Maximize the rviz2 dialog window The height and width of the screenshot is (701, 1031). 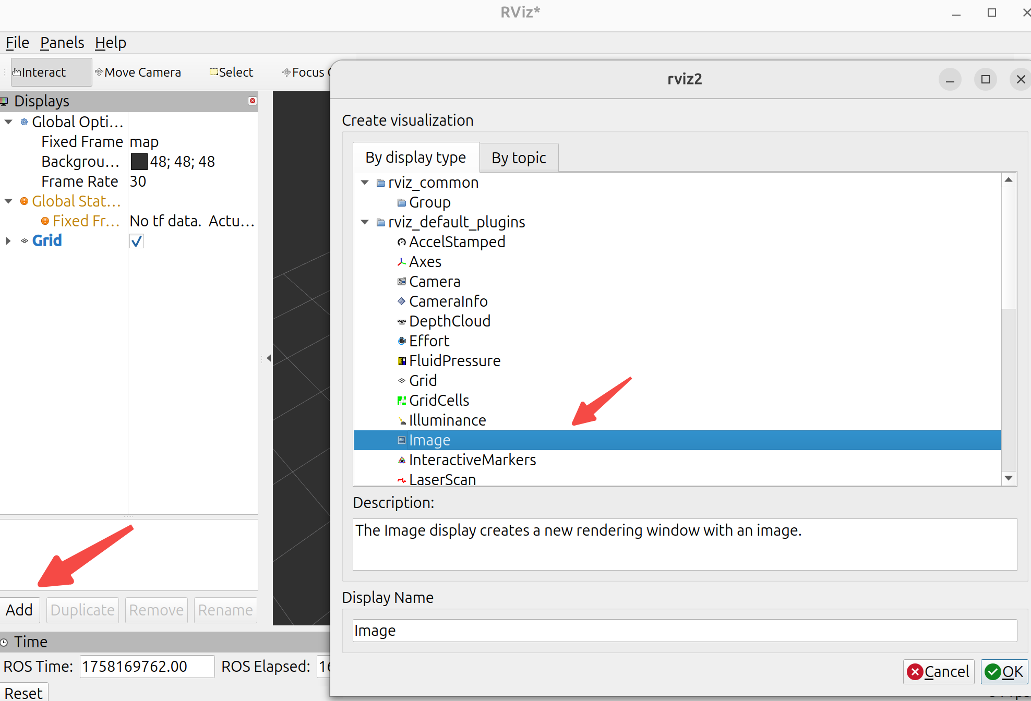[x=985, y=79]
